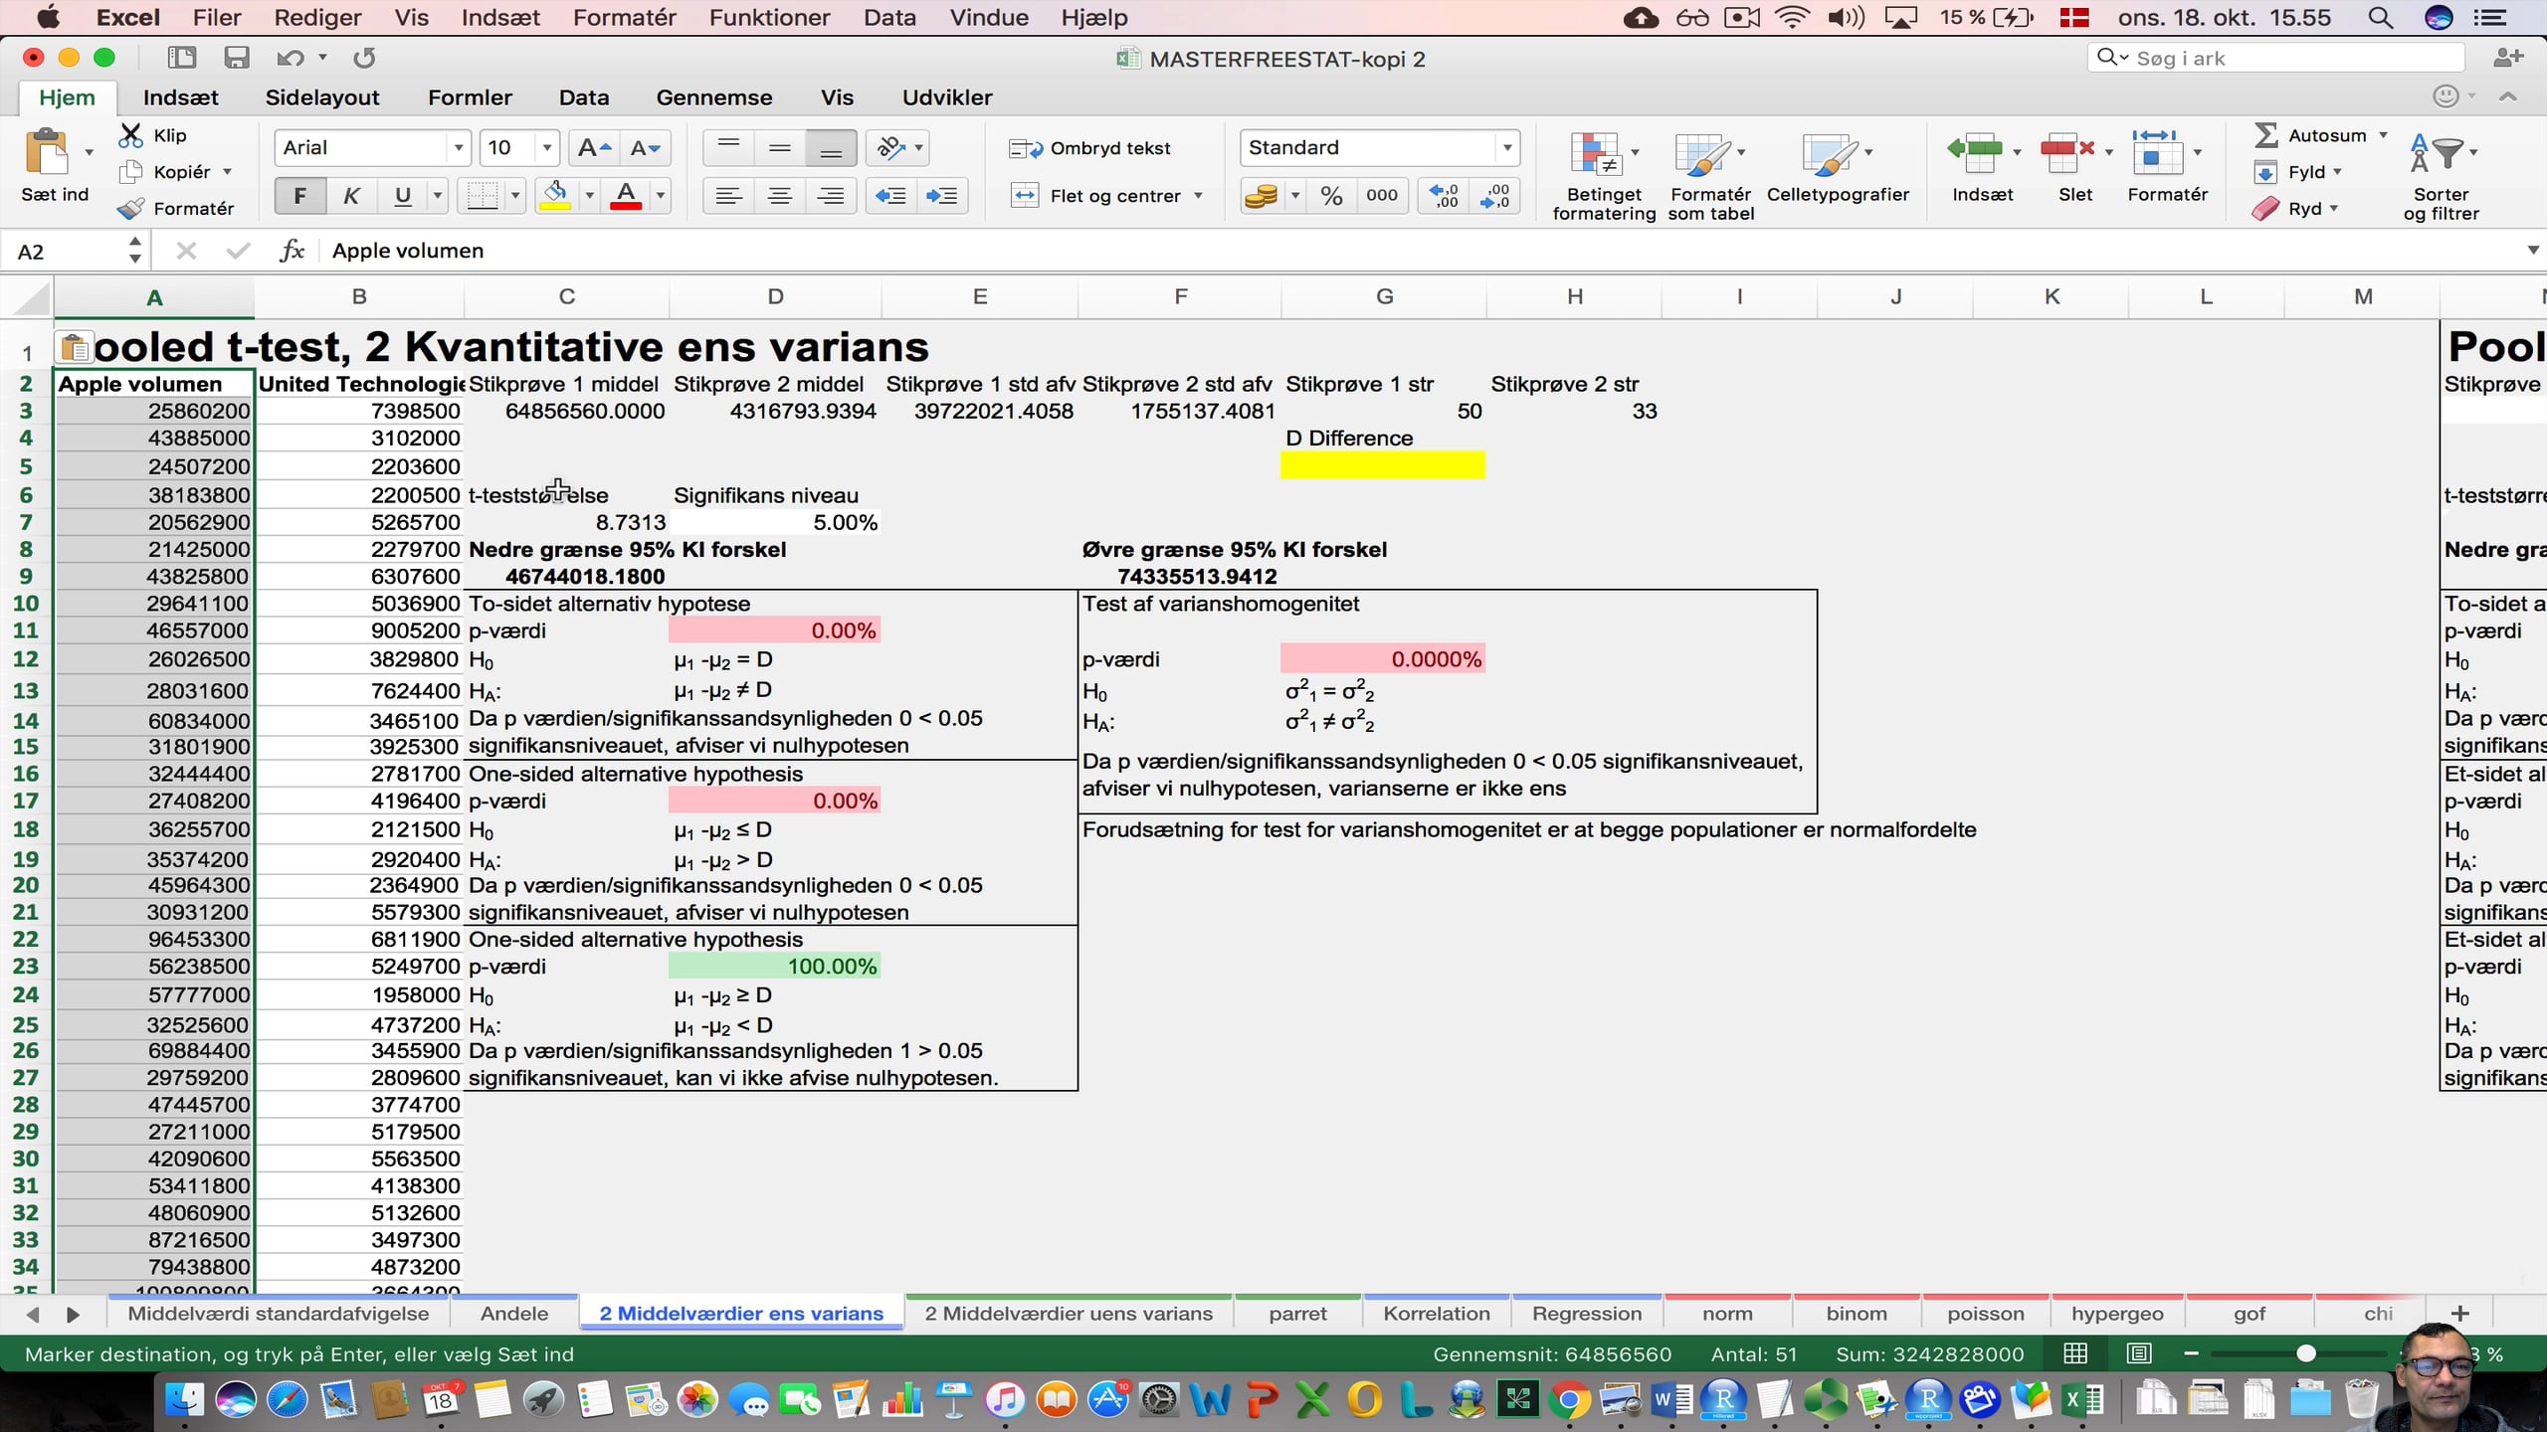The image size is (2547, 1432).
Task: Increase font size with larger A icon
Action: 594,148
